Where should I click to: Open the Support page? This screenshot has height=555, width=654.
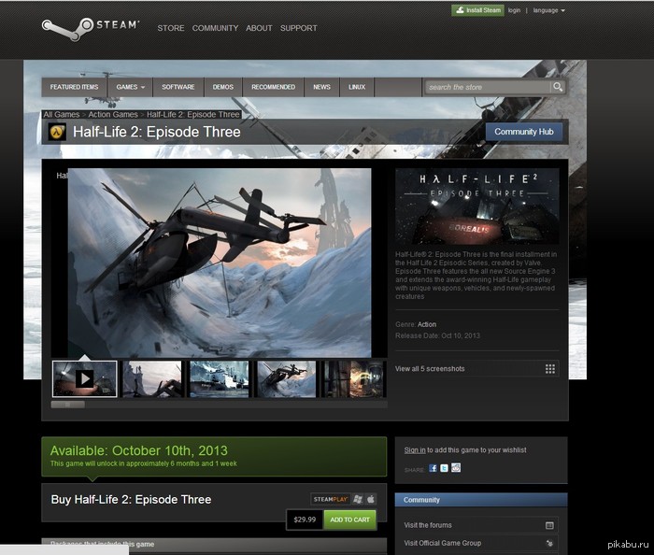tap(299, 28)
